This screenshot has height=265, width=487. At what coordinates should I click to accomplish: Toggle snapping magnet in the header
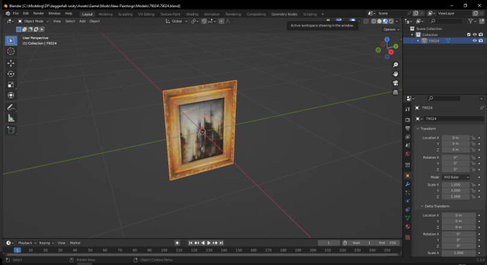point(204,21)
